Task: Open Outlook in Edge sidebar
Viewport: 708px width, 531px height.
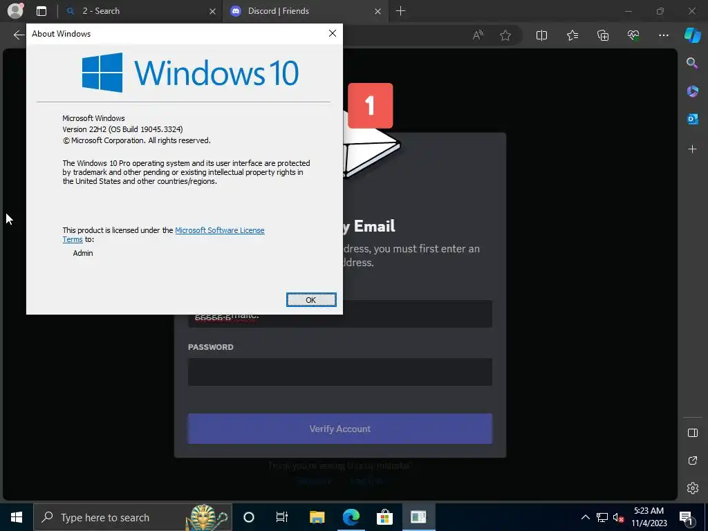Action: [692, 119]
